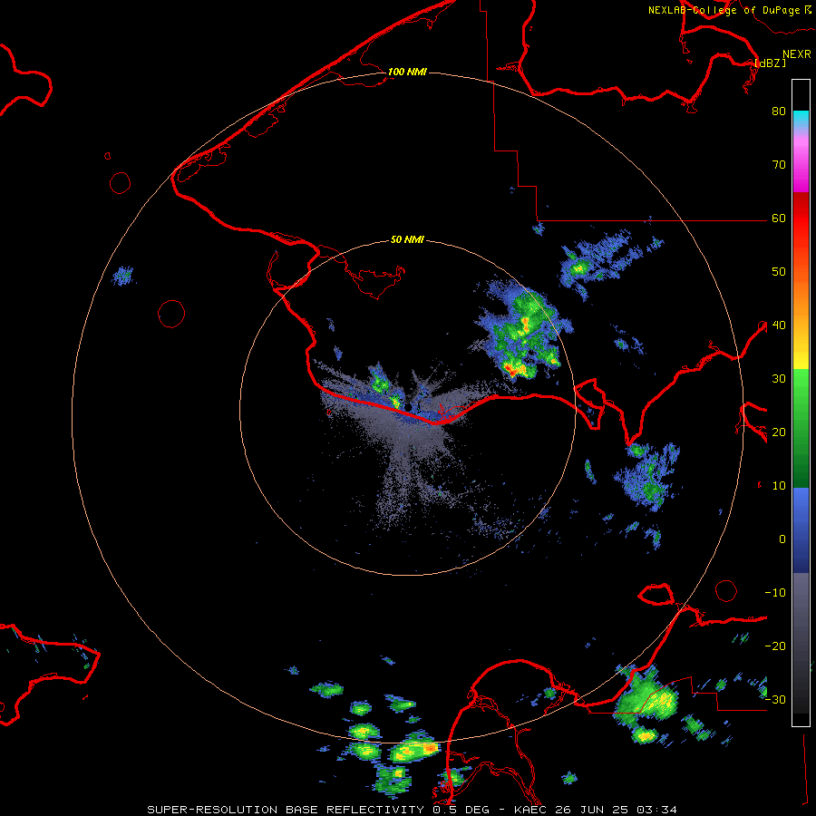816x816 pixels.
Task: Click the 80 value on color scale
Action: point(779,112)
